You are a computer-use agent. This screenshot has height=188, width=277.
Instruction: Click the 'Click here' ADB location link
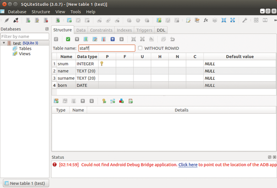click(188, 165)
